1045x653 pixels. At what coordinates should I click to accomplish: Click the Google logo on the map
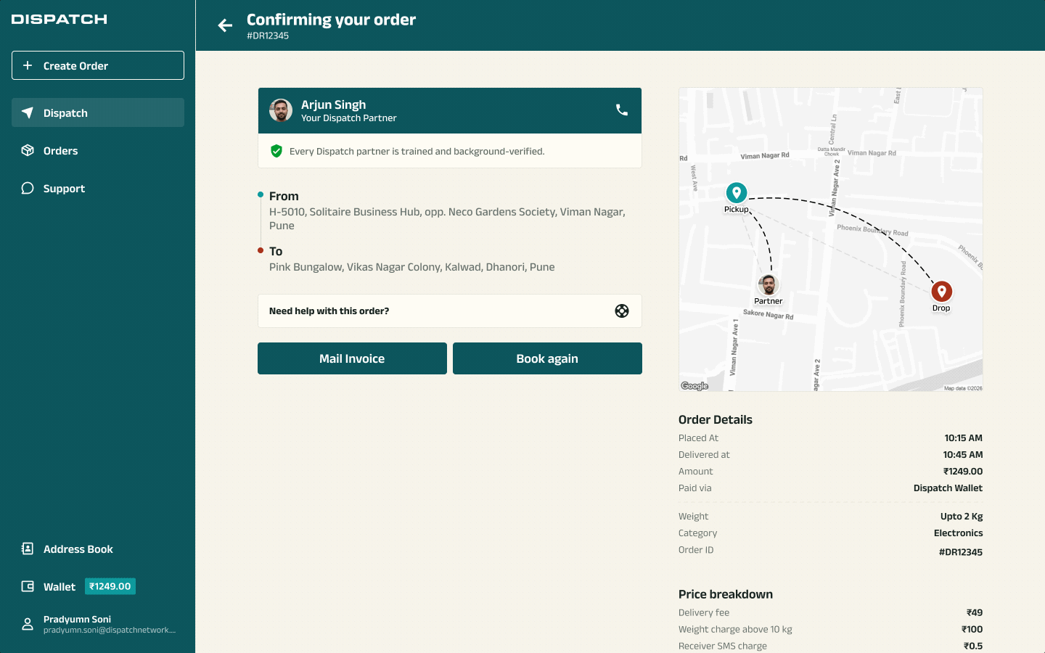pos(694,386)
